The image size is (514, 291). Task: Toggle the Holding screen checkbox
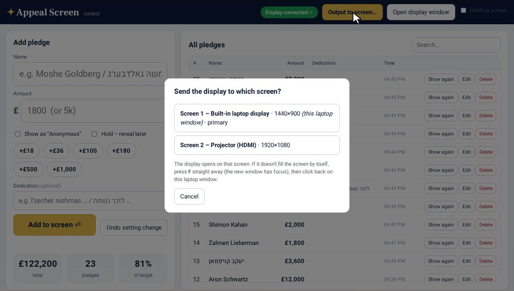point(463,10)
